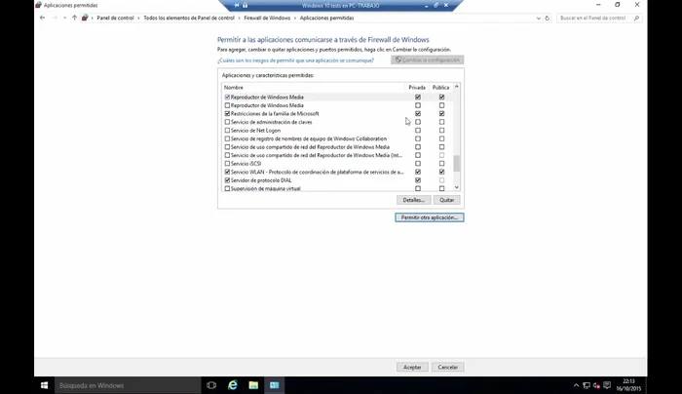Screen dimensions: 682x394
Task: Click the Privada column header
Action: [417, 88]
